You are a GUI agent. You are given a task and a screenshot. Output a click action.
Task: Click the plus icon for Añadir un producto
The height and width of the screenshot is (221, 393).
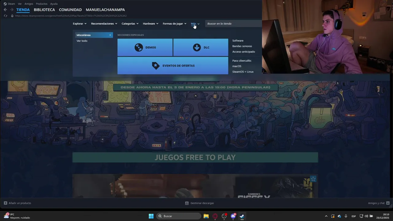tap(6, 203)
